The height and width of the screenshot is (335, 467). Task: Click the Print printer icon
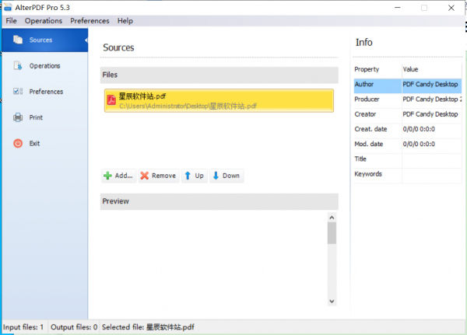[x=18, y=117]
